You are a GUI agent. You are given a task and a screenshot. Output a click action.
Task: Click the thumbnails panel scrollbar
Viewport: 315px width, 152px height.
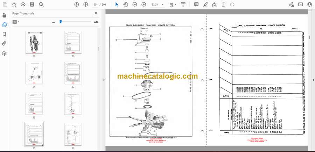[x=99, y=49]
